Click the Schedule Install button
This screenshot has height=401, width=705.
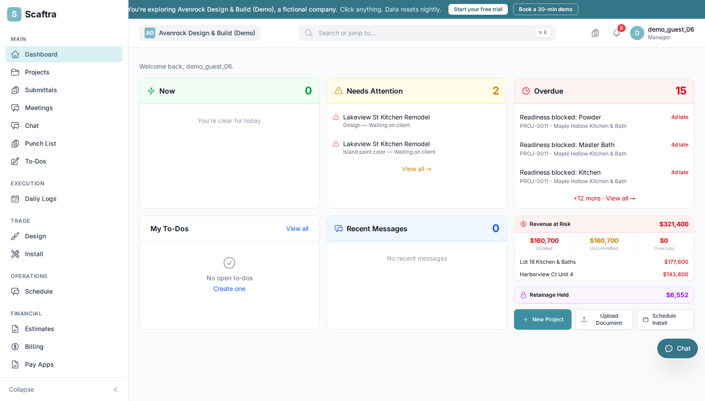coord(665,319)
